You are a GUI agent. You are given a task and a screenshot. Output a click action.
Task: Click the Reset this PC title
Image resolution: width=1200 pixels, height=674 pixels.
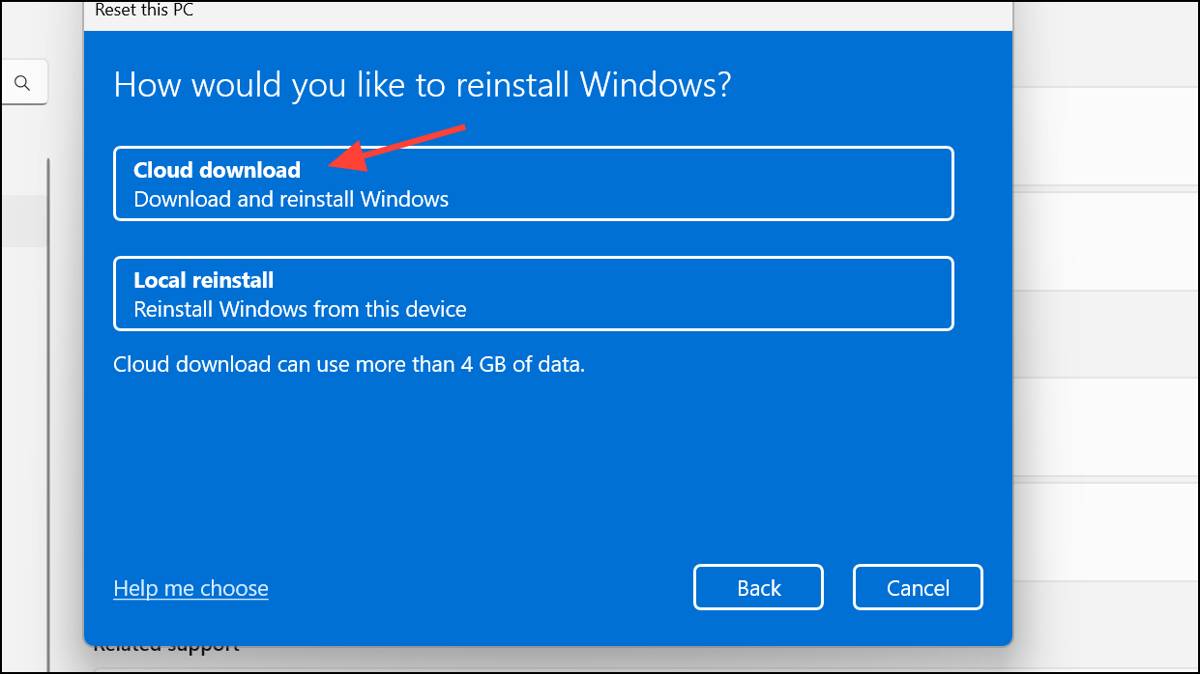pyautogui.click(x=143, y=10)
